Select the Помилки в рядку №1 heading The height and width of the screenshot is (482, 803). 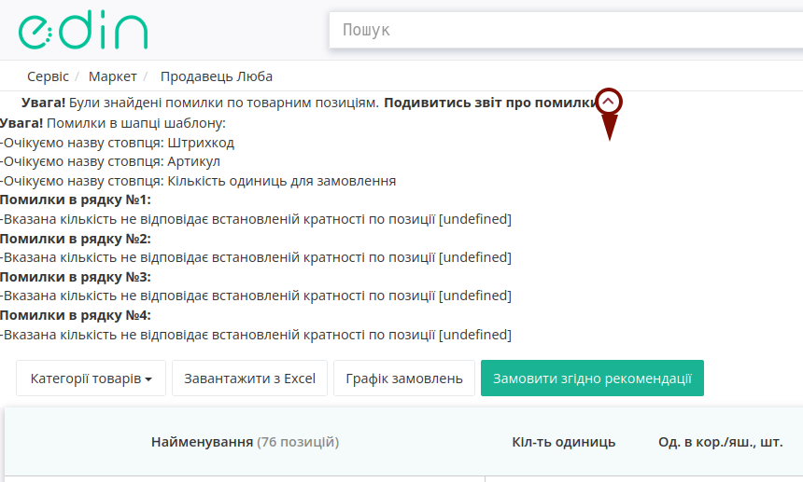pos(76,200)
